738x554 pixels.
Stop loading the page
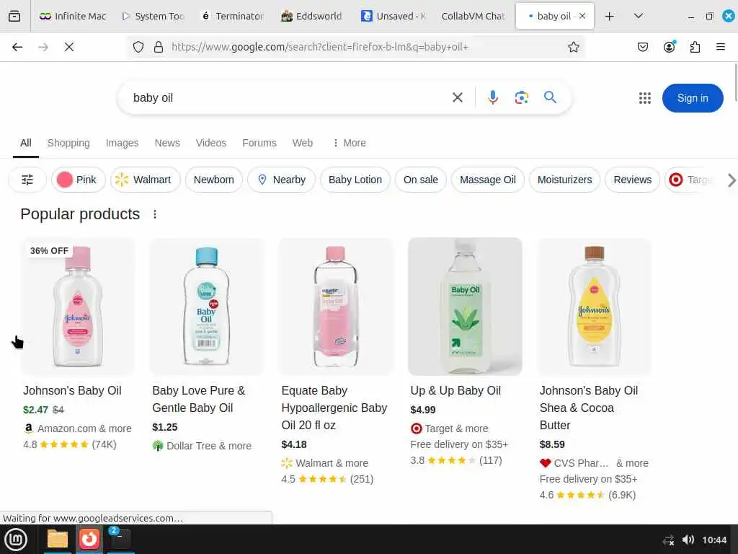pyautogui.click(x=69, y=47)
